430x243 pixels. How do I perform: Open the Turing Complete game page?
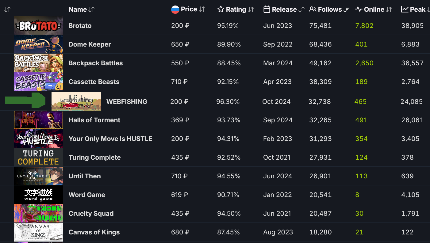point(94,158)
